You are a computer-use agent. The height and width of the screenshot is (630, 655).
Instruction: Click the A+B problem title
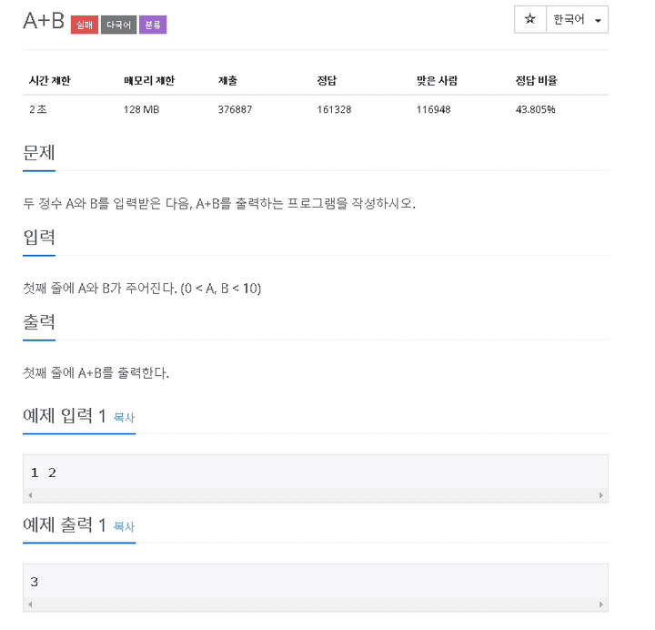coord(44,21)
